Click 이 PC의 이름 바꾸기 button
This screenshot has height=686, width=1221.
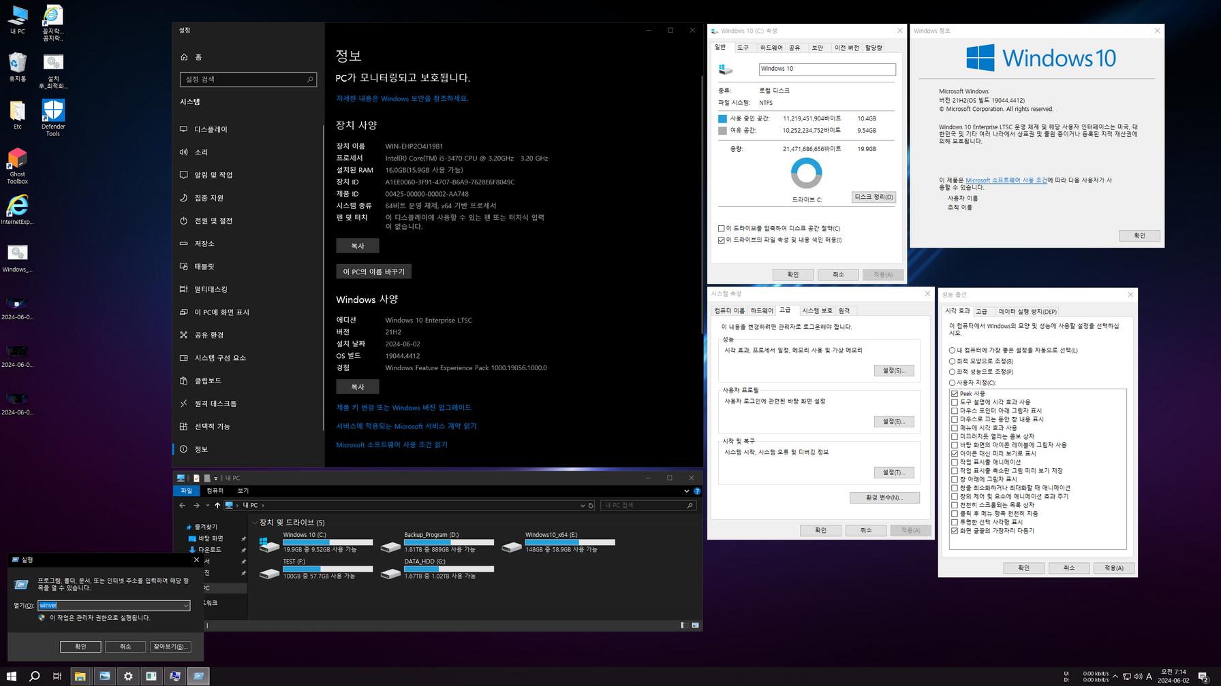click(373, 272)
